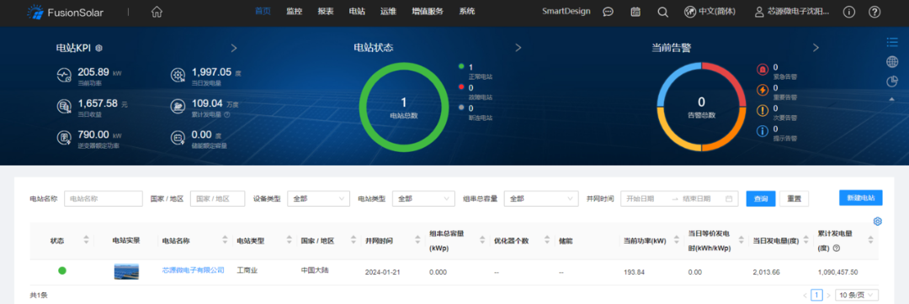Click the 查询 button

coord(761,198)
